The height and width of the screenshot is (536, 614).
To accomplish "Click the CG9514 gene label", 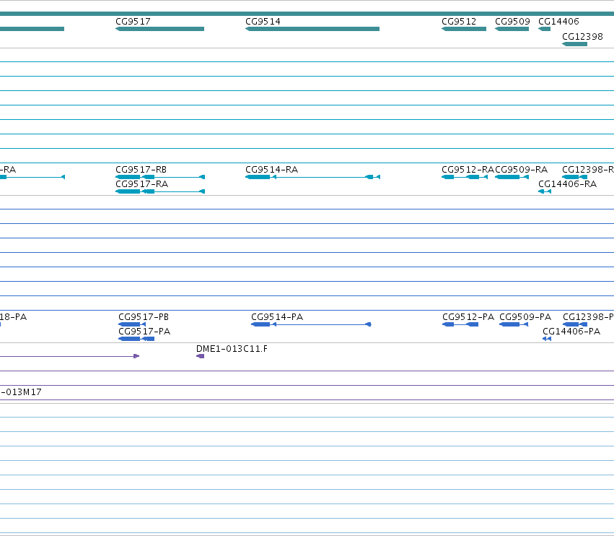I will [x=263, y=22].
